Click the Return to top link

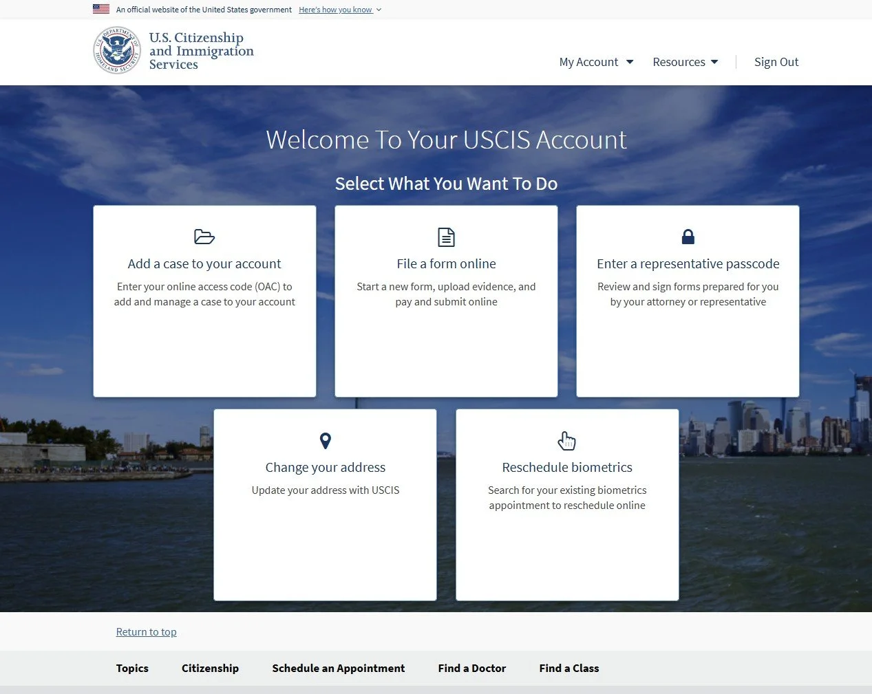pyautogui.click(x=146, y=631)
